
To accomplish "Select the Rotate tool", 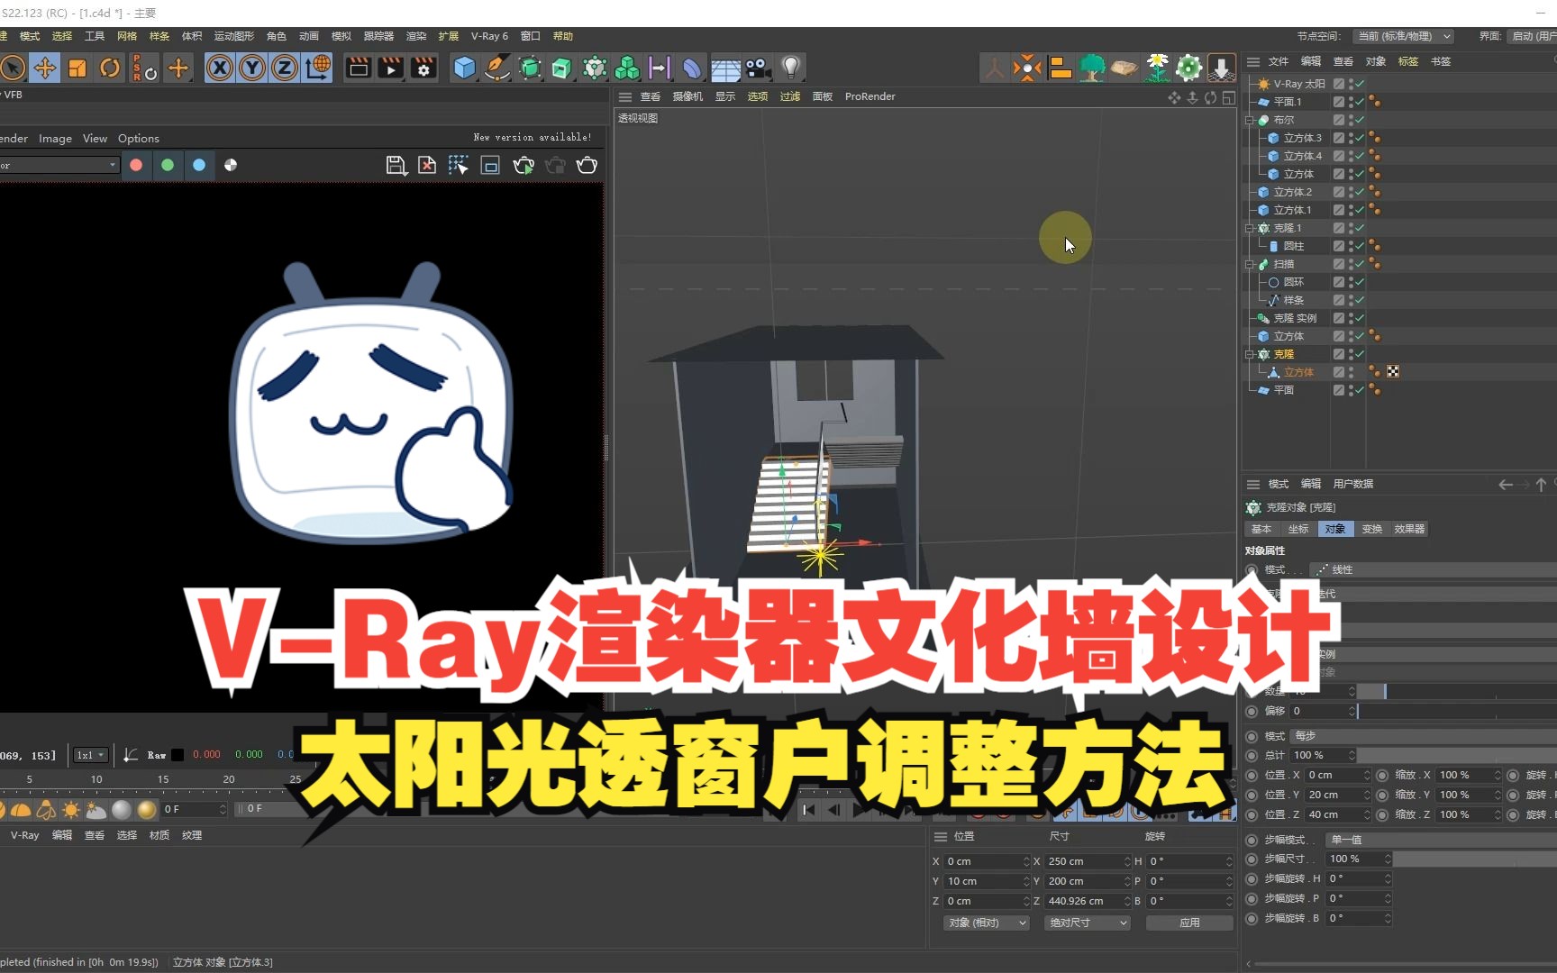I will [110, 68].
